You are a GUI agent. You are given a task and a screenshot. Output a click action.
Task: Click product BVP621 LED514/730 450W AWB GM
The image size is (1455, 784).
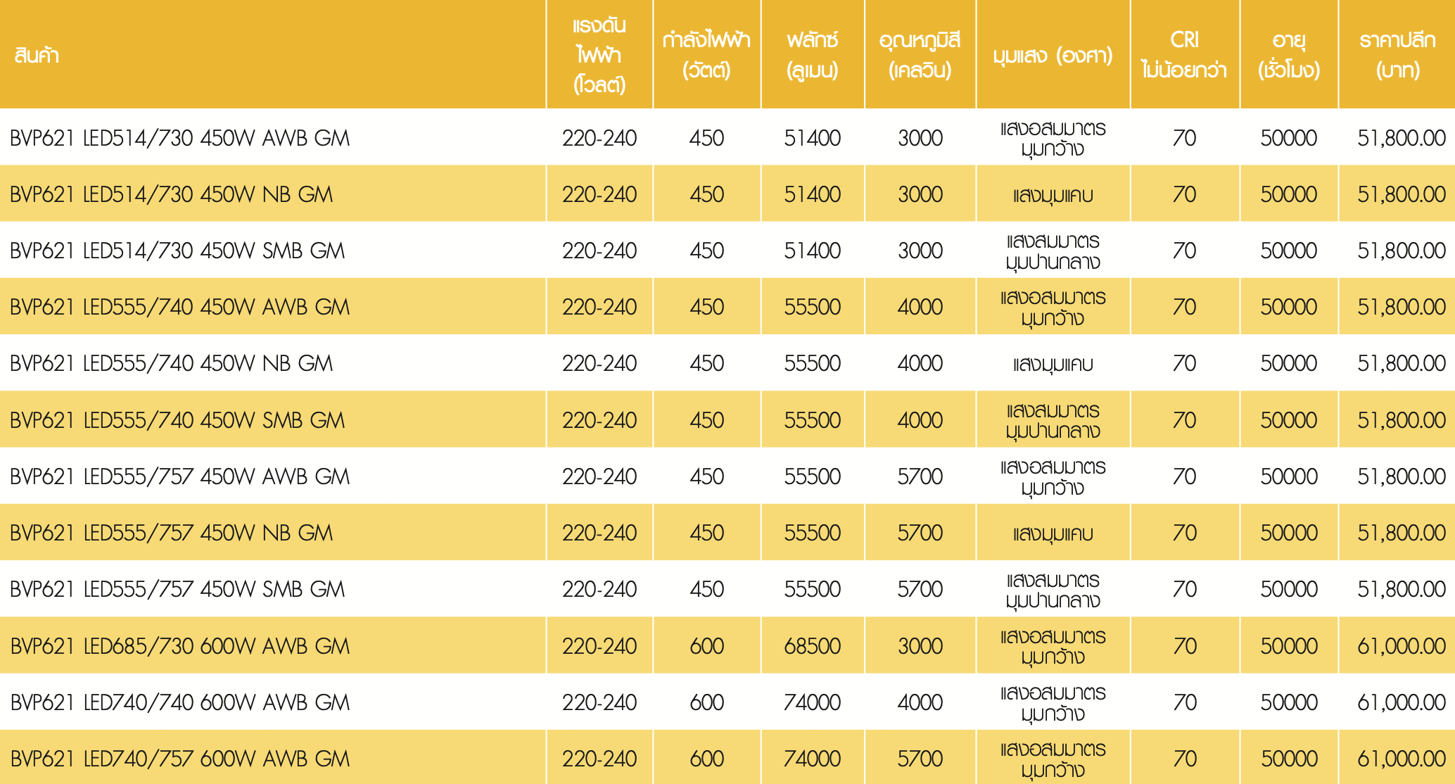pos(180,138)
